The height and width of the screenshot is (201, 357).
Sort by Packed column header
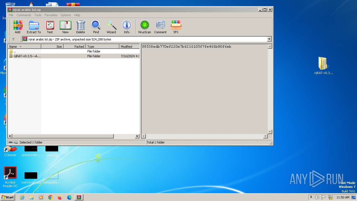click(x=75, y=47)
